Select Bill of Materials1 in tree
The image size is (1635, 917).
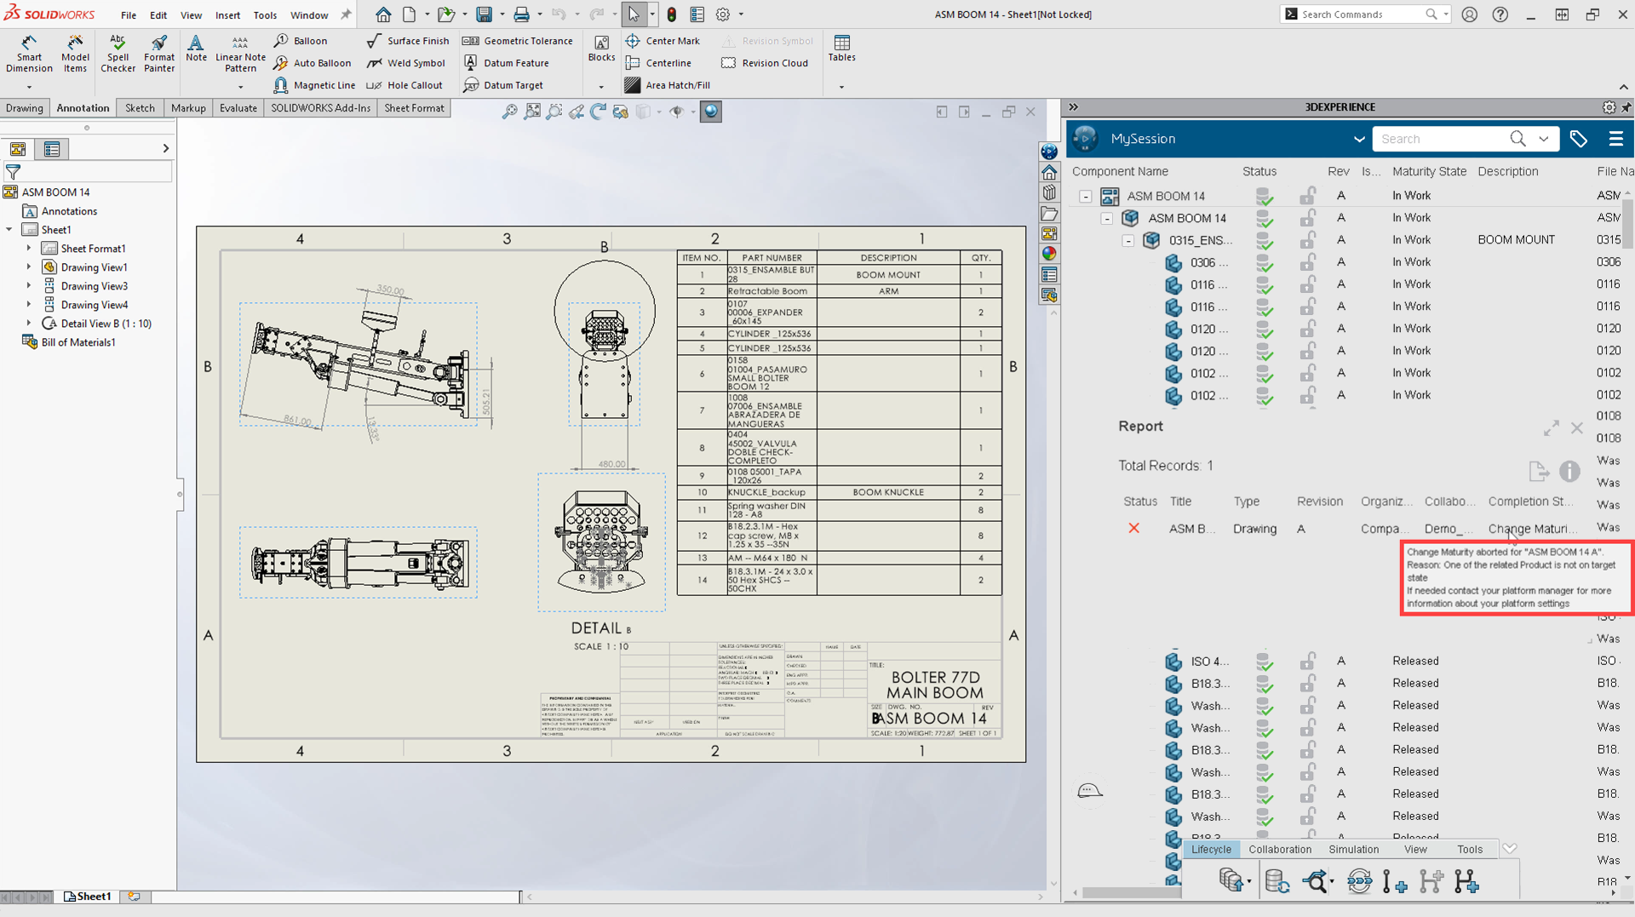(x=78, y=342)
